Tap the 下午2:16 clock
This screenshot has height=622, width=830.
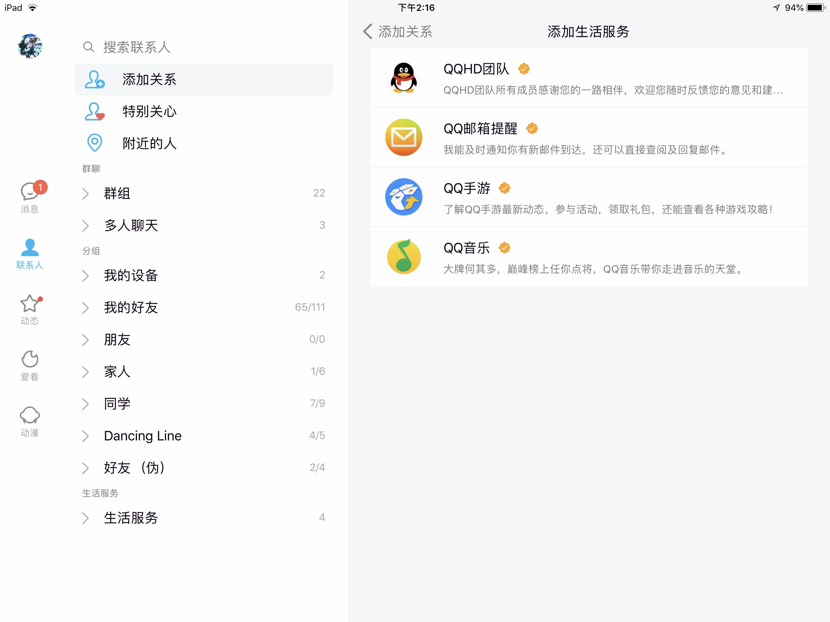coord(416,7)
